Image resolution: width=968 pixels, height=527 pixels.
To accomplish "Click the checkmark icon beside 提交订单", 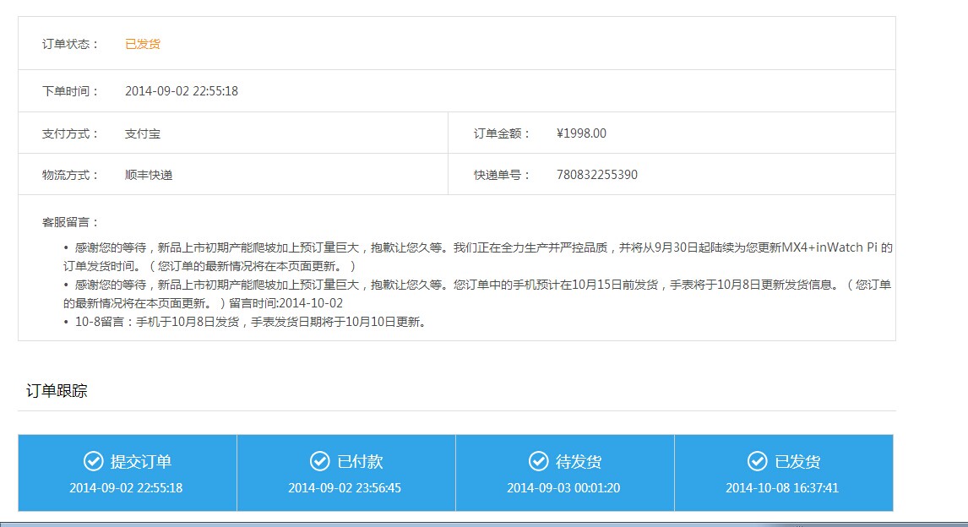I will coord(93,461).
